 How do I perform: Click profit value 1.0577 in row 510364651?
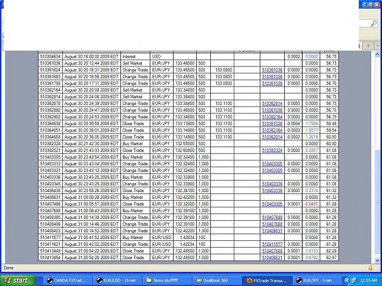click(312, 130)
